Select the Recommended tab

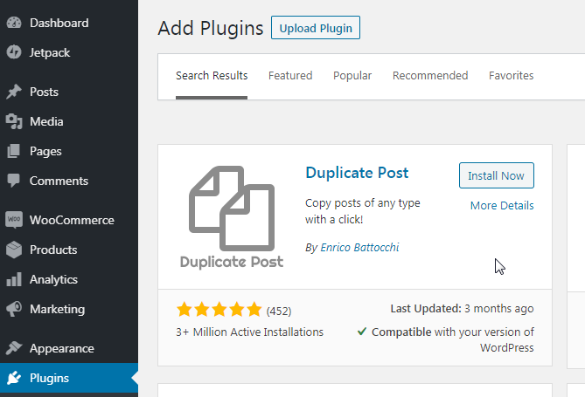pyautogui.click(x=430, y=76)
